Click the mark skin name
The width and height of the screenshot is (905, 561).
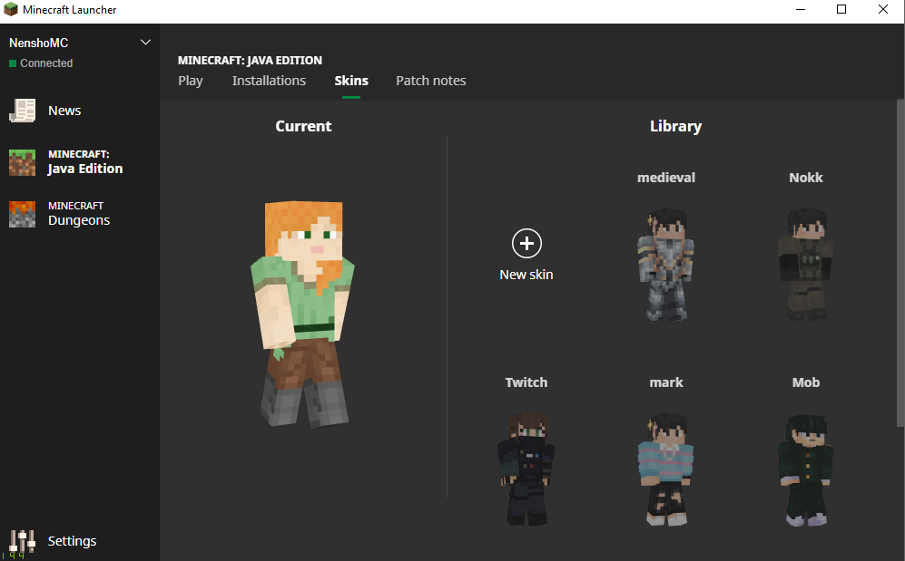666,382
